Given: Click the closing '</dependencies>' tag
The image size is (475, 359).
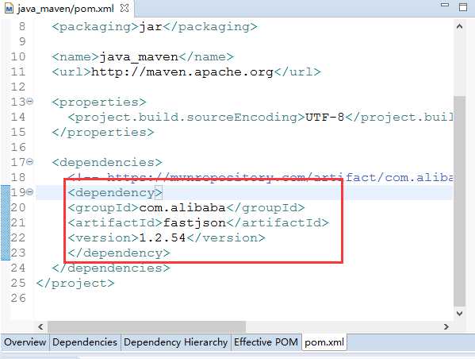Looking at the screenshot, I should tap(111, 268).
